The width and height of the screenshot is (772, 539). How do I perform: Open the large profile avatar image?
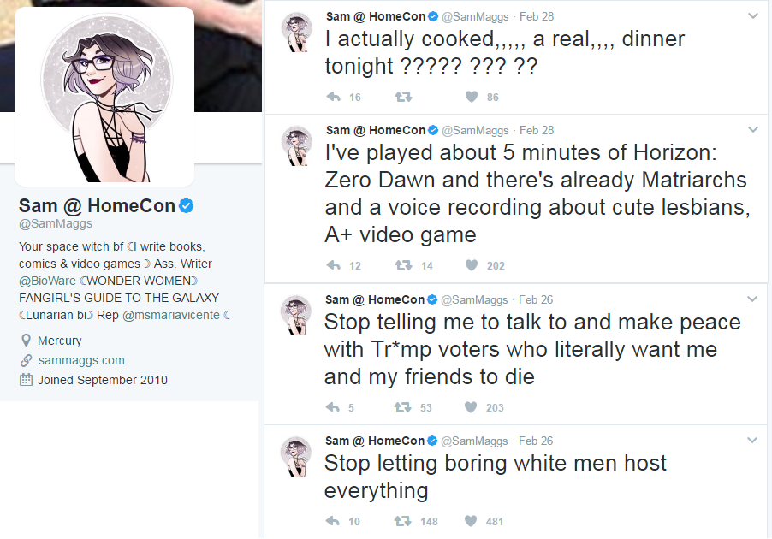[104, 97]
